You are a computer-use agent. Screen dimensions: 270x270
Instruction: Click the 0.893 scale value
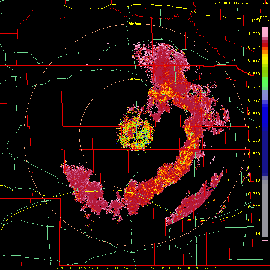pos(254,60)
